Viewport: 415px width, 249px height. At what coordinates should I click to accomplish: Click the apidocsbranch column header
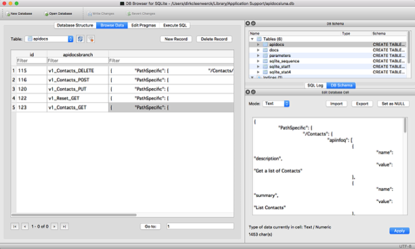click(78, 55)
